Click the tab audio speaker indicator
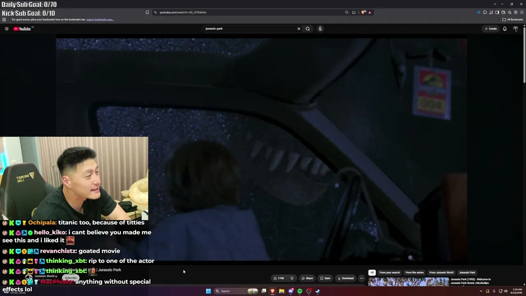The width and height of the screenshot is (526, 296). coord(479,12)
